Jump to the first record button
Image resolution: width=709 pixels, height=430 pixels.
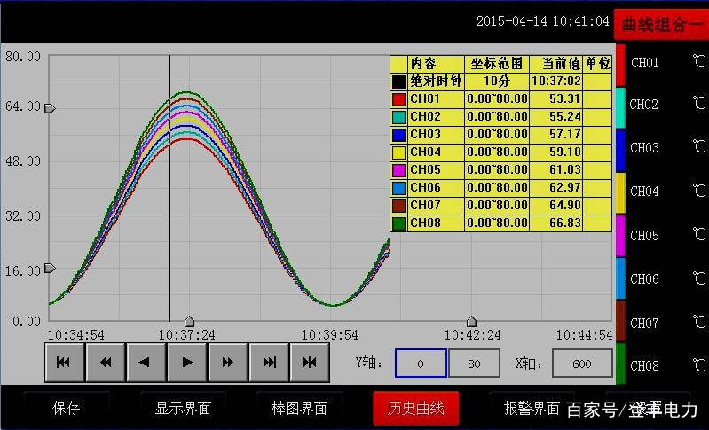[x=64, y=362]
